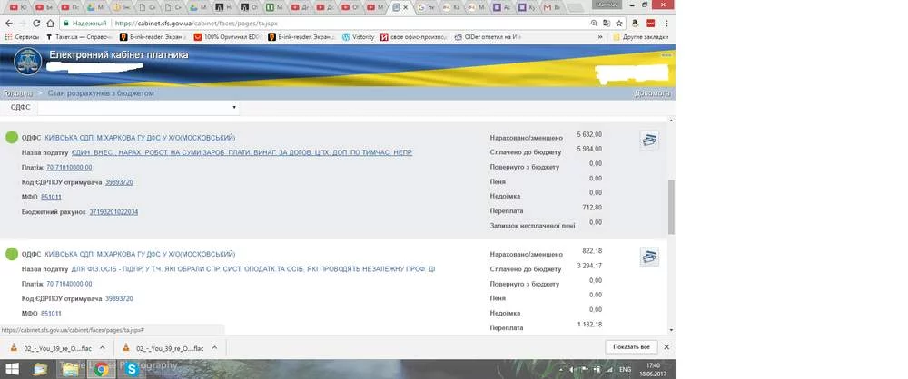Click МФО 851011 in first record
The image size is (908, 379).
(51, 198)
